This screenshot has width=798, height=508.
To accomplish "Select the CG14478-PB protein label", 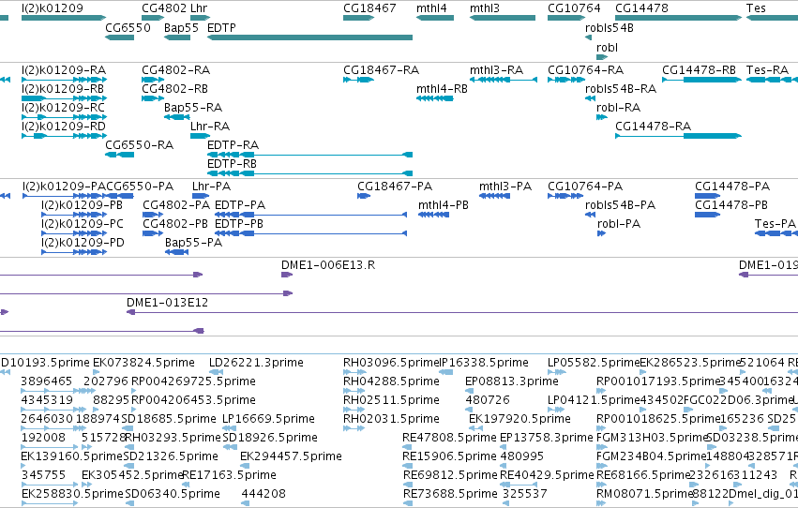I will point(731,205).
